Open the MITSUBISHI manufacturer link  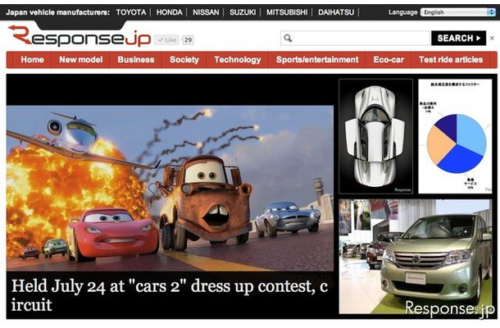287,12
